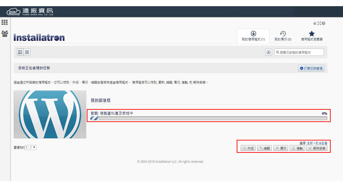Click the 複製 clone button
The width and height of the screenshot is (343, 188).
[297, 148]
